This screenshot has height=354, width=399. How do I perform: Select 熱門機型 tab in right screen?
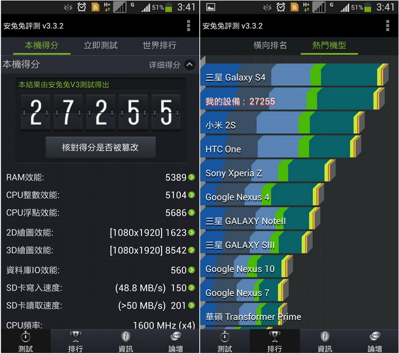pyautogui.click(x=329, y=45)
